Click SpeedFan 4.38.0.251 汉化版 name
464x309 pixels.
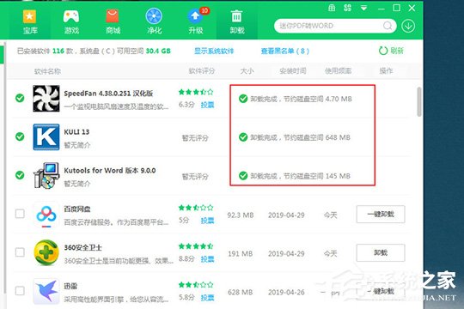[108, 94]
